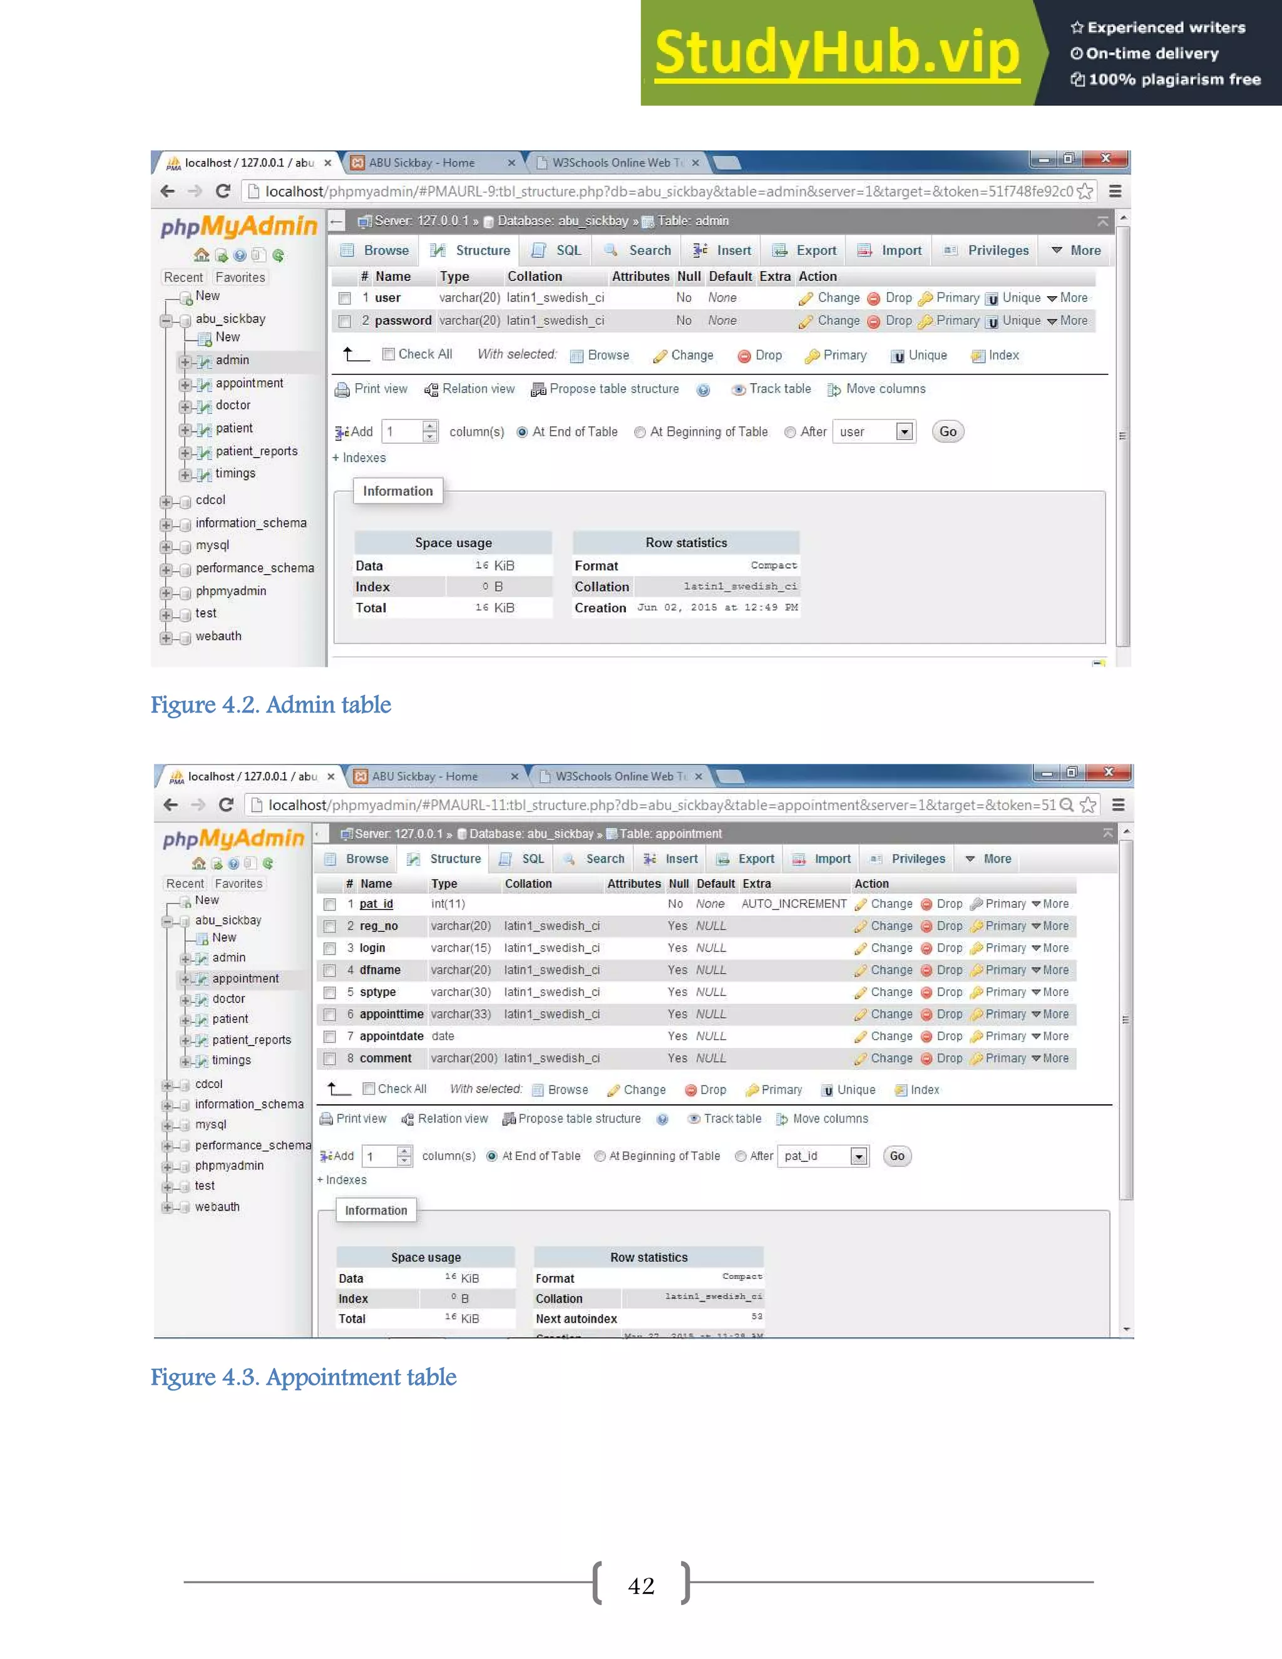Open More dropdown for user column row
Viewport: 1282px width, 1659px height.
tap(1067, 299)
